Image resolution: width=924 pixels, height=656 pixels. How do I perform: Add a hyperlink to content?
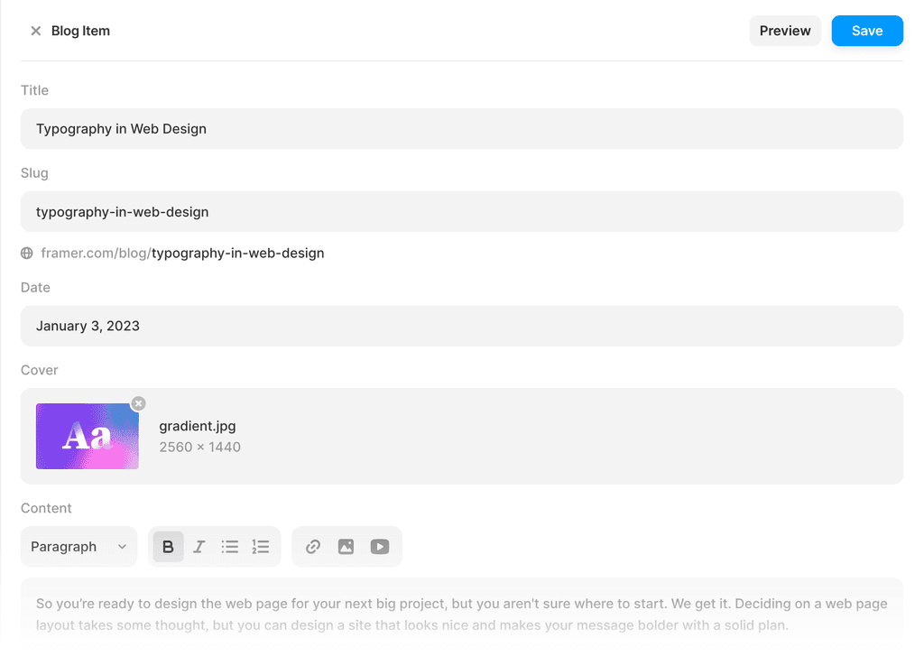point(313,547)
